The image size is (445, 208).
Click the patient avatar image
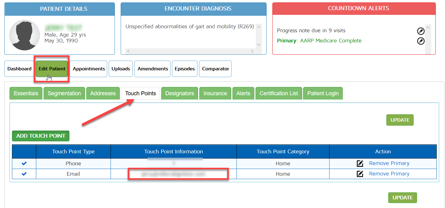pos(25,35)
